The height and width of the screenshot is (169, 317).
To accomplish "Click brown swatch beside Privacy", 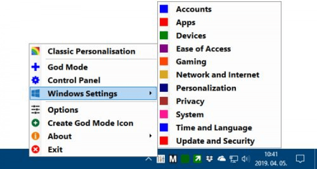I will pos(164,101).
